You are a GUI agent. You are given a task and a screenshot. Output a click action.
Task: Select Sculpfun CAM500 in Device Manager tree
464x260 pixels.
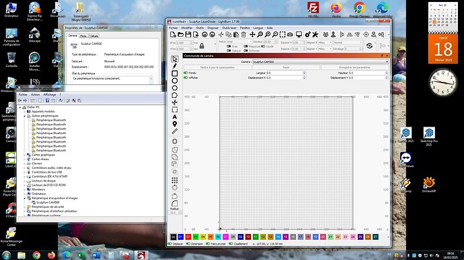click(x=48, y=202)
